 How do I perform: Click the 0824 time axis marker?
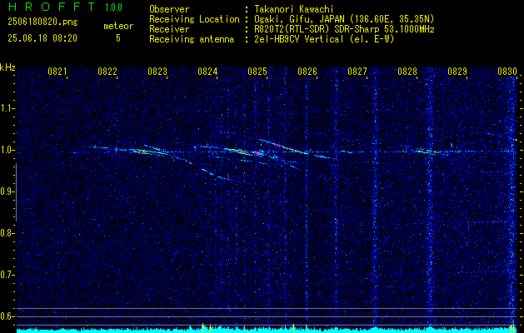207,71
